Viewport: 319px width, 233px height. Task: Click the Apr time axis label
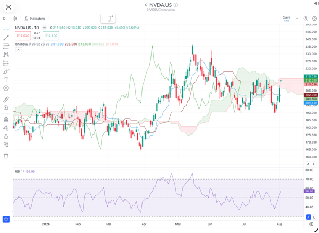coord(144,224)
